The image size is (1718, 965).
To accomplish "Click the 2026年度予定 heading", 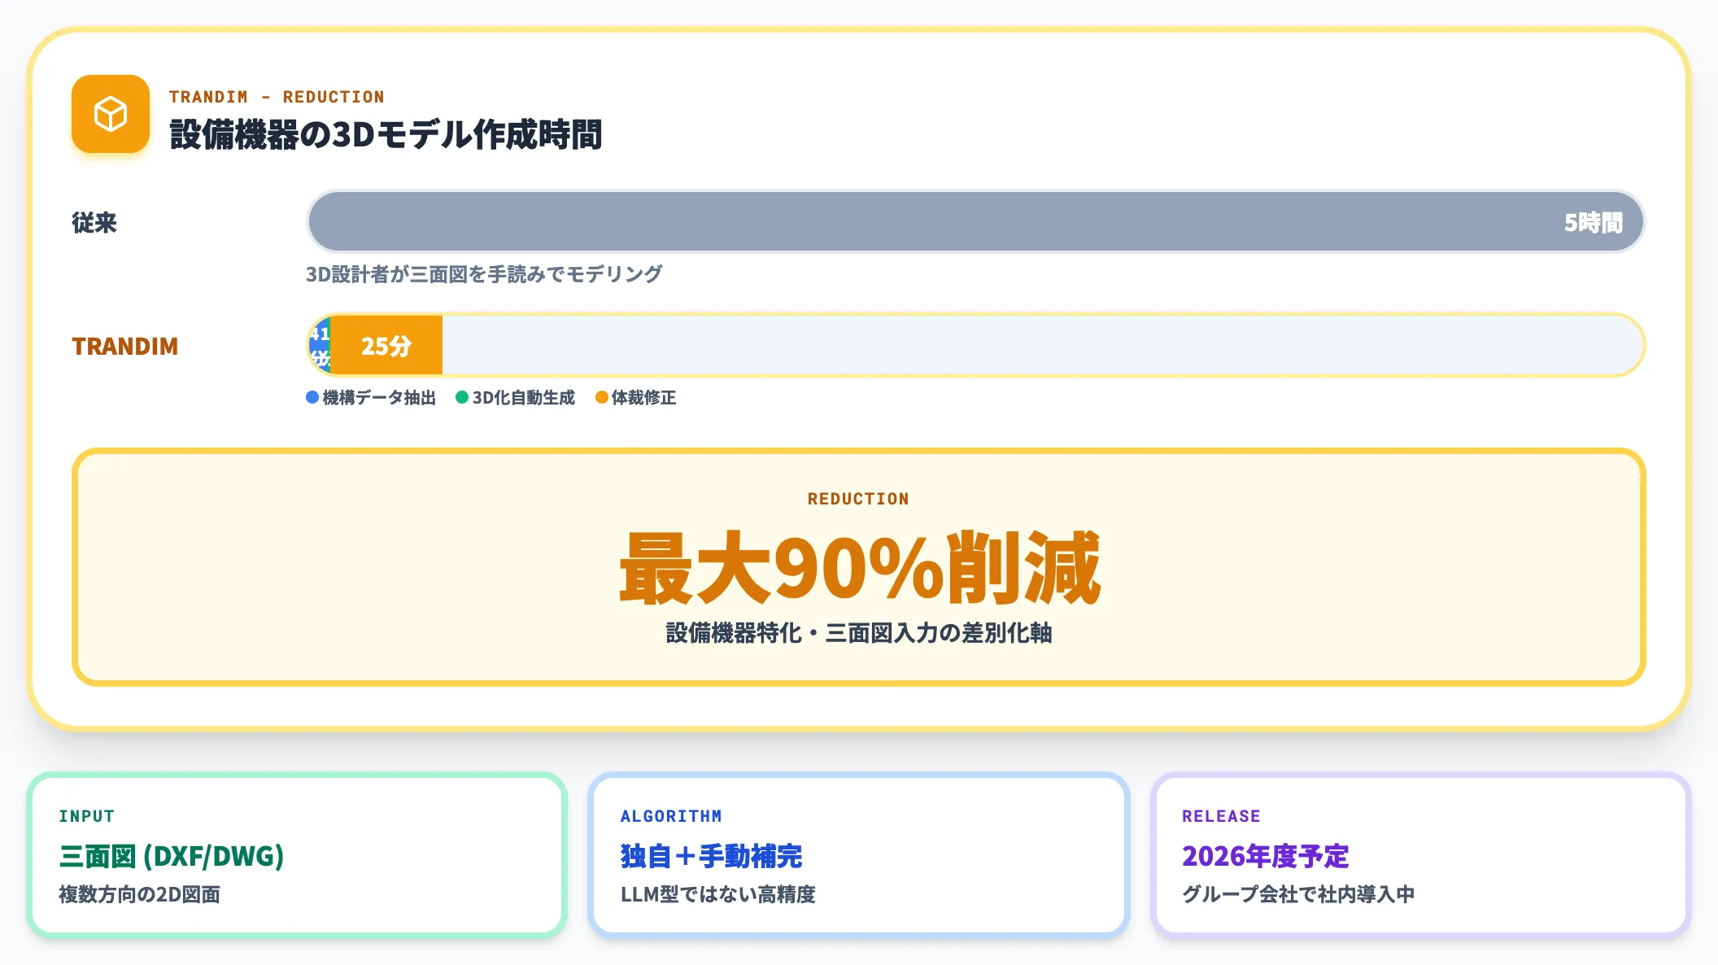I will [x=1265, y=856].
